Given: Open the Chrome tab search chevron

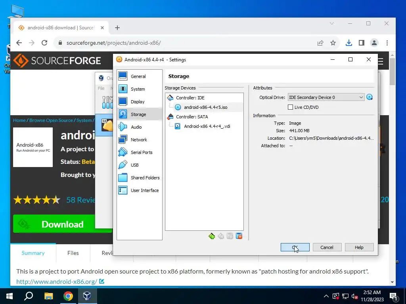Looking at the screenshot, I should tap(332, 23).
